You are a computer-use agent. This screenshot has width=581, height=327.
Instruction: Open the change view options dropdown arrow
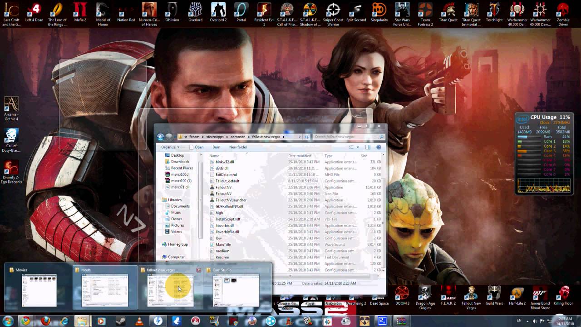[x=358, y=147]
